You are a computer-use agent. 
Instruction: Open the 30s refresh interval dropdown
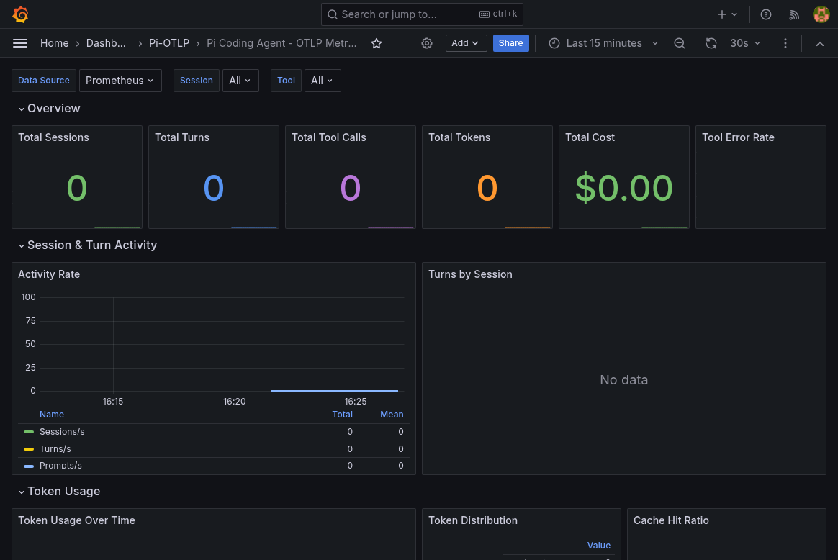point(745,43)
